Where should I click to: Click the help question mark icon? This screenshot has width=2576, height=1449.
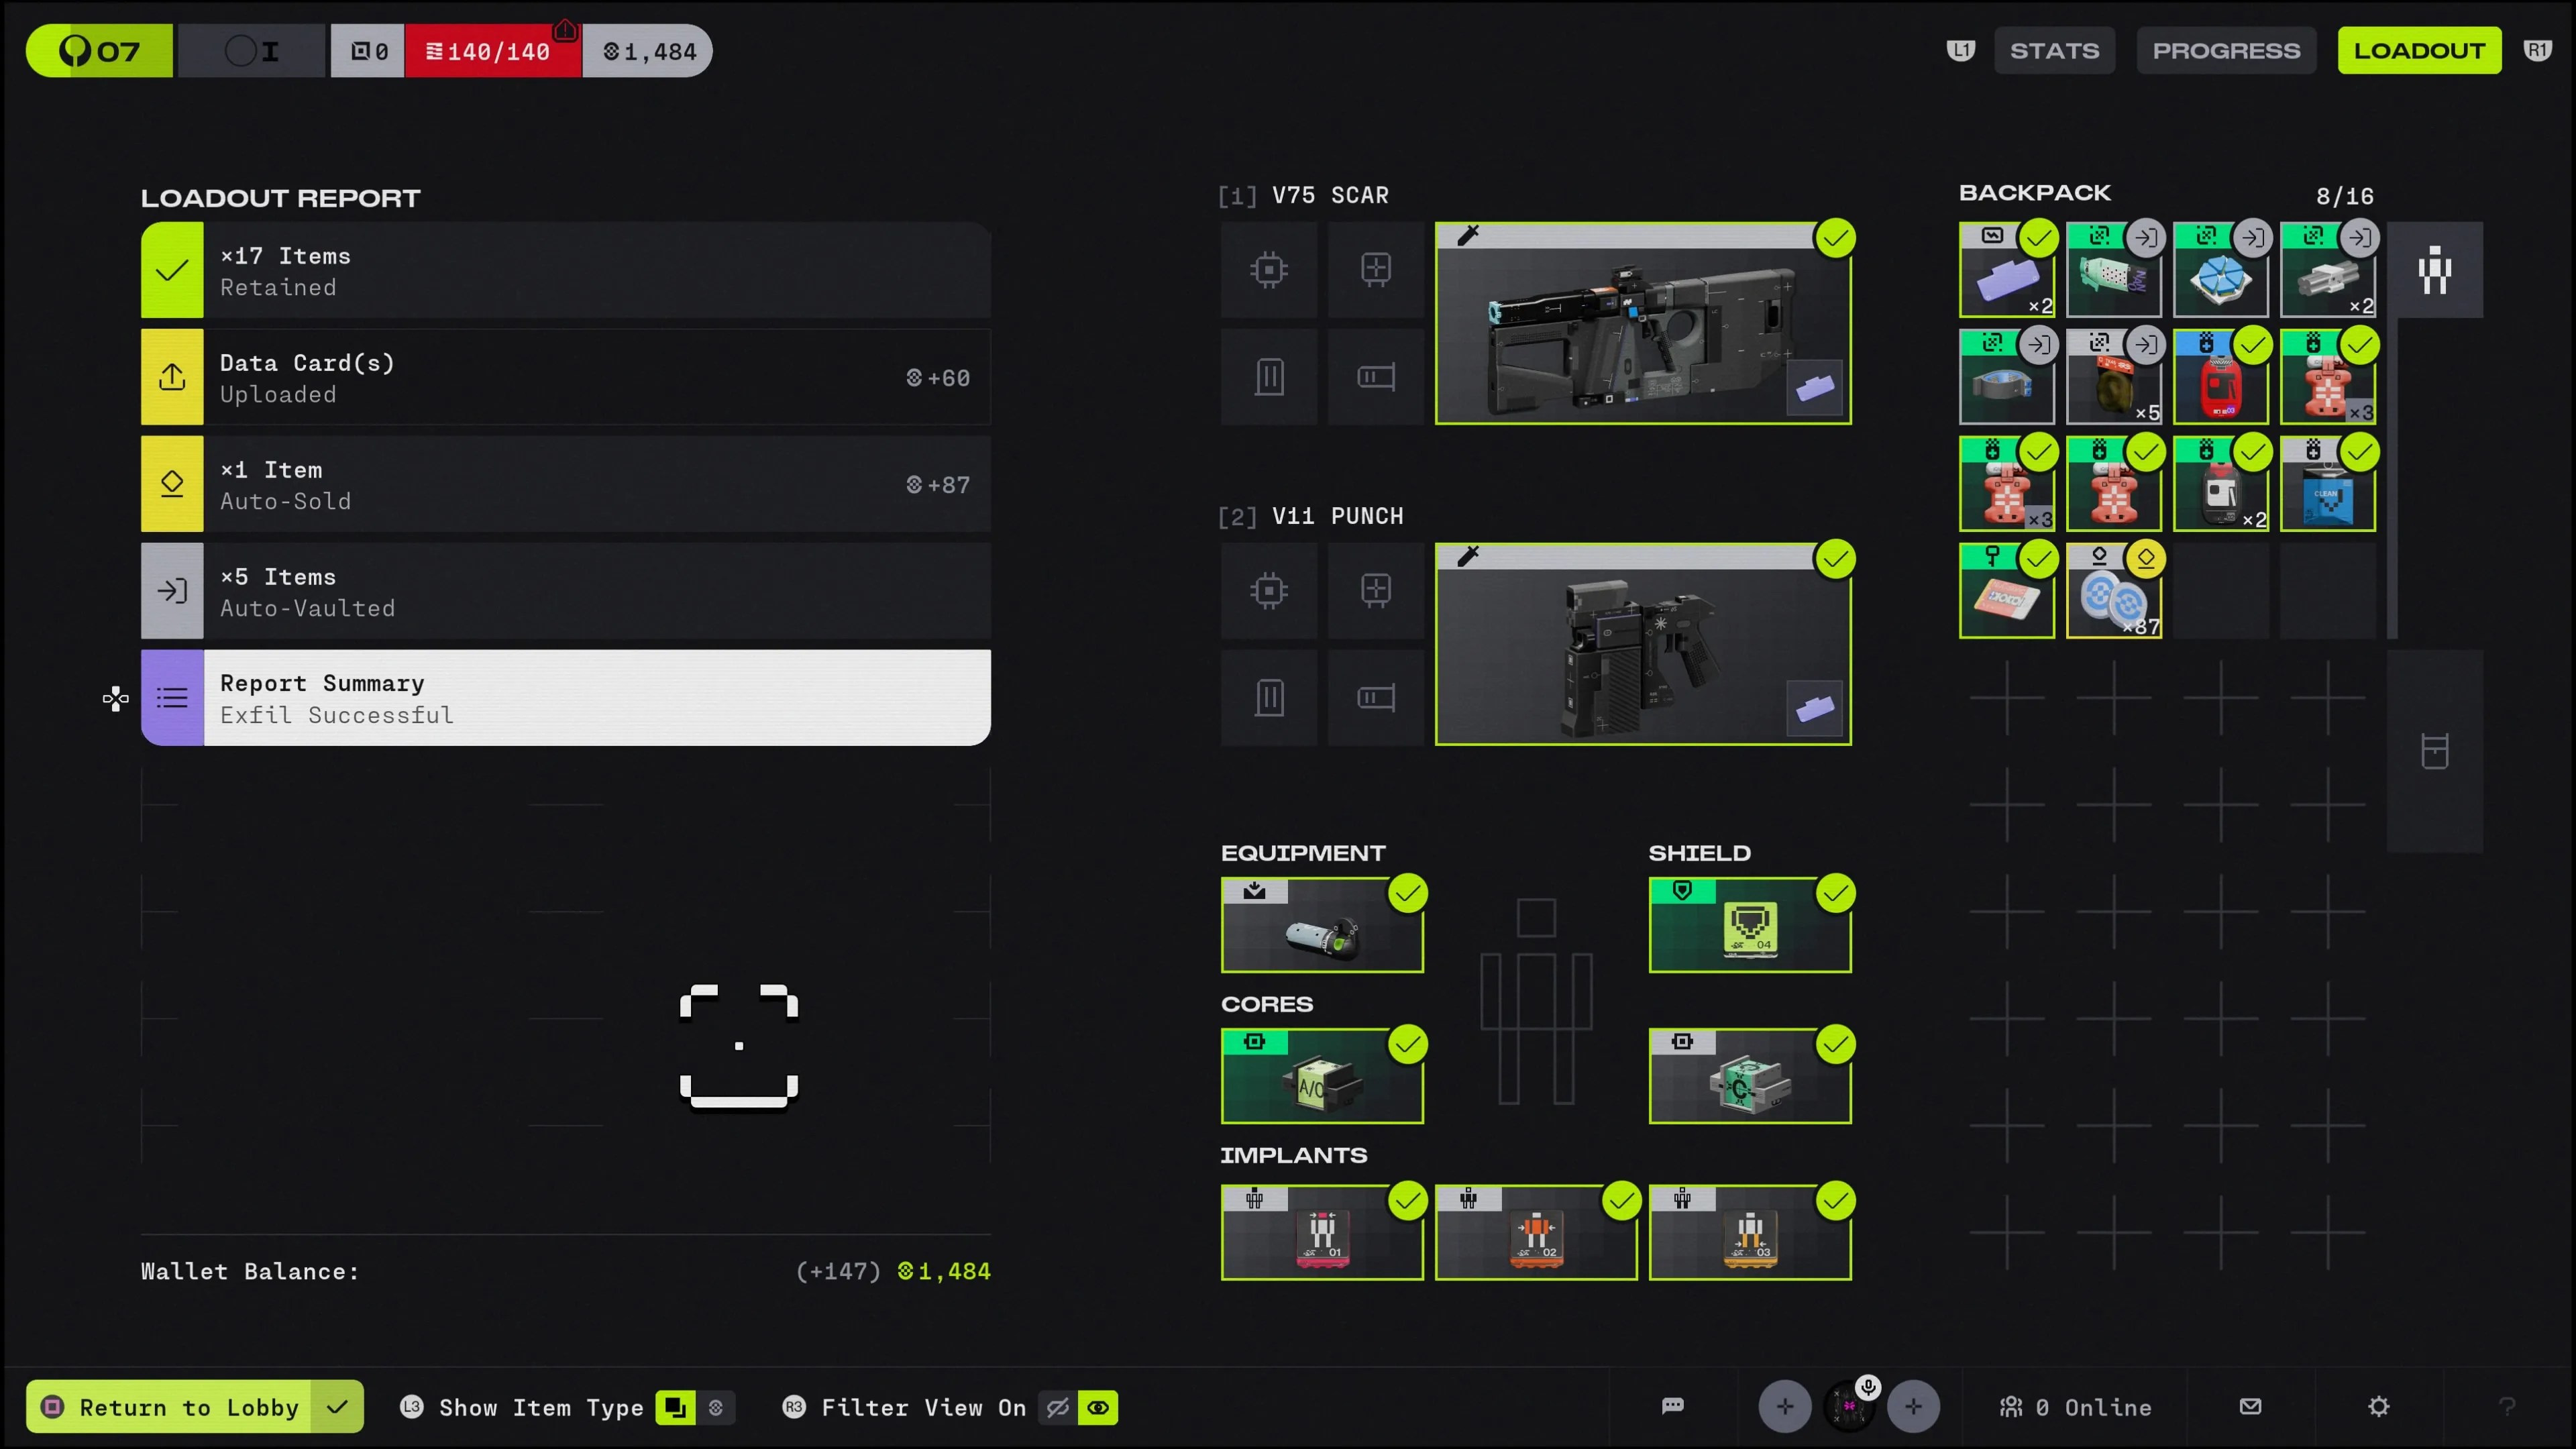pyautogui.click(x=2506, y=1407)
